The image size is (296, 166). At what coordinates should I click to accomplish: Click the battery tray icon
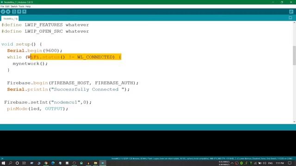tap(260, 163)
